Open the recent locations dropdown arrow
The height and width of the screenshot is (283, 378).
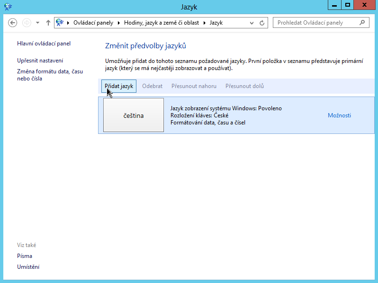pyautogui.click(x=38, y=23)
